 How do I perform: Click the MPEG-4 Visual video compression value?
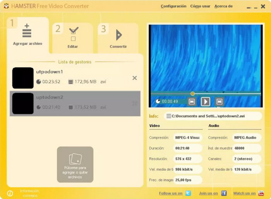click(x=188, y=137)
